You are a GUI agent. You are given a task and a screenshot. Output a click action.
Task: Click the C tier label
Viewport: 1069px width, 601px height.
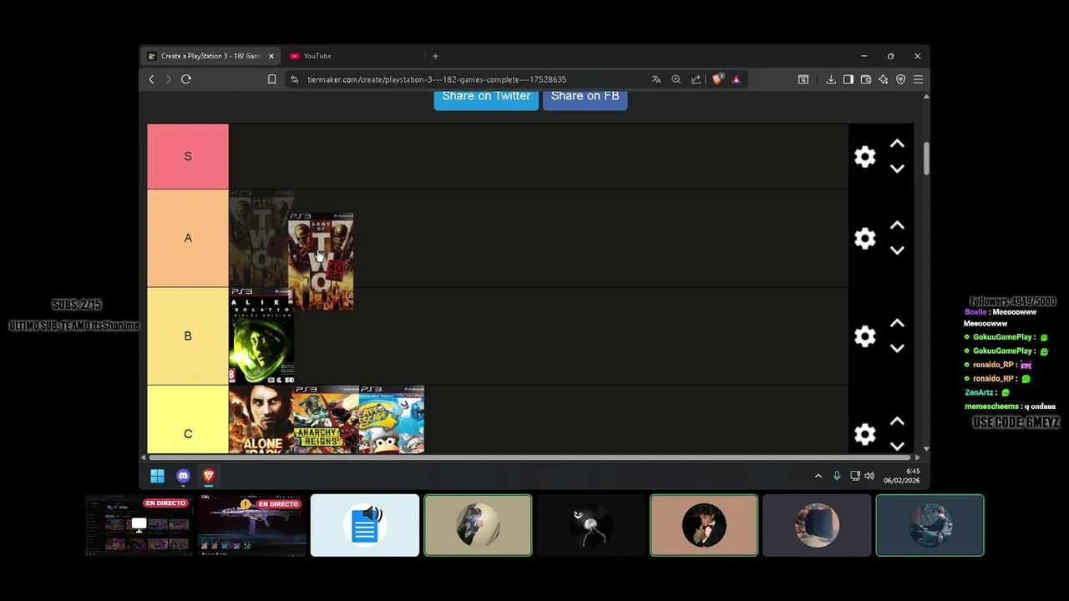[x=188, y=420]
